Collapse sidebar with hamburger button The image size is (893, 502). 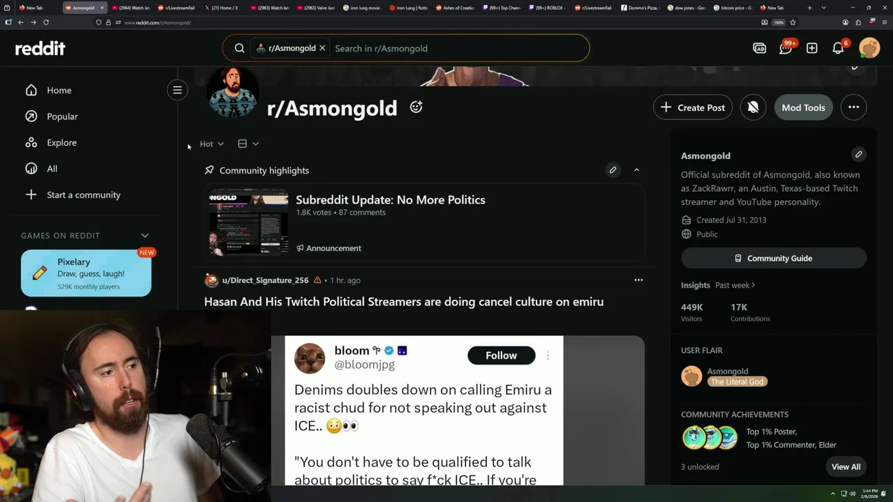[177, 90]
